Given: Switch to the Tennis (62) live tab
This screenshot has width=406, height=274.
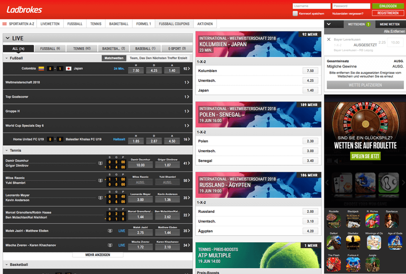Looking at the screenshot, I should click(x=82, y=49).
